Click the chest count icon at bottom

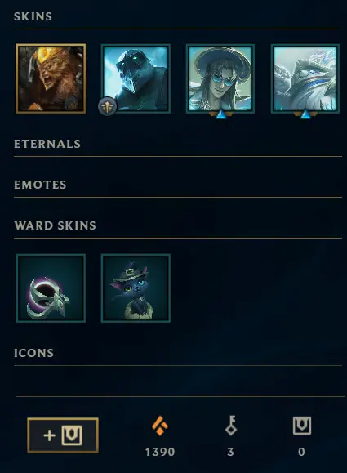pyautogui.click(x=302, y=426)
